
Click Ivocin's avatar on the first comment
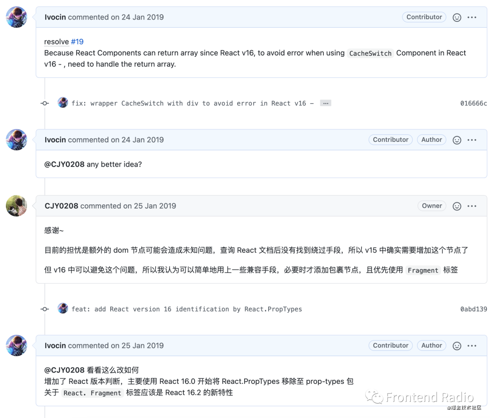pyautogui.click(x=16, y=17)
